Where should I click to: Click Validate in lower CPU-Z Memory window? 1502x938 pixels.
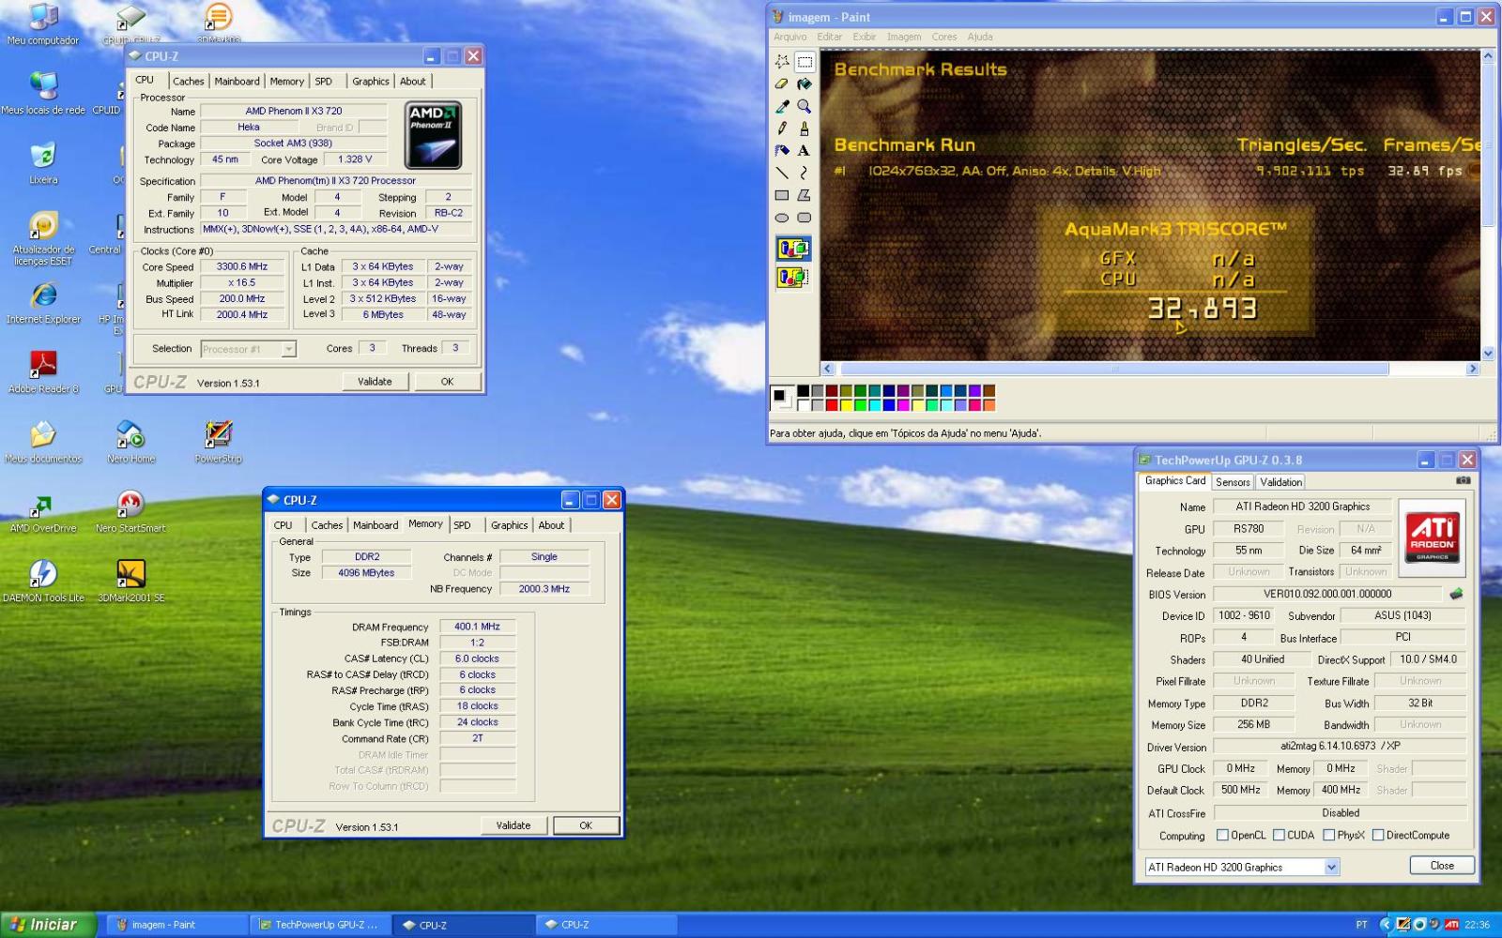tap(513, 825)
